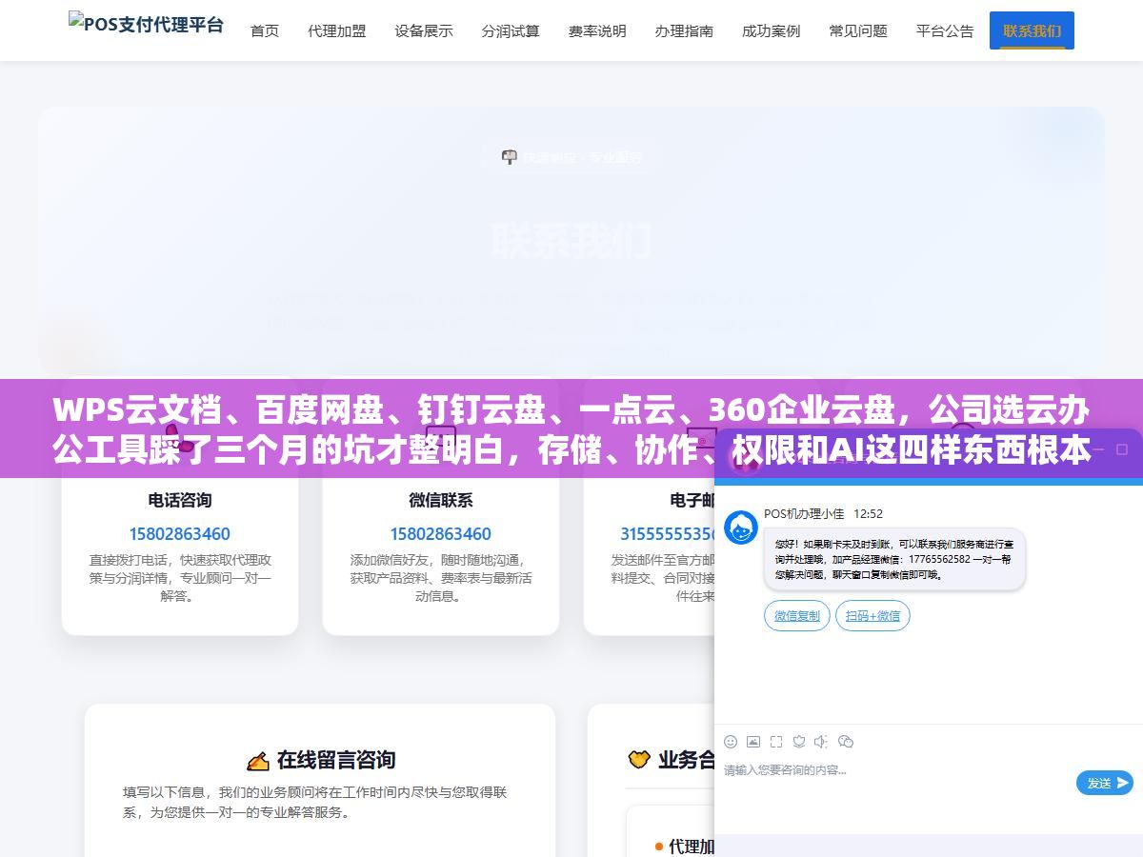Open the 首页 nav item
The width and height of the screenshot is (1143, 857).
(265, 30)
